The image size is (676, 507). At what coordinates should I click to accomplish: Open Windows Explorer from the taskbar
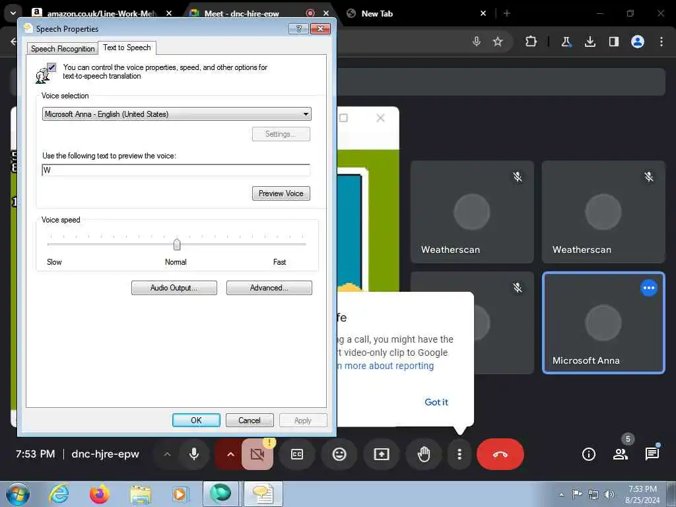[141, 494]
